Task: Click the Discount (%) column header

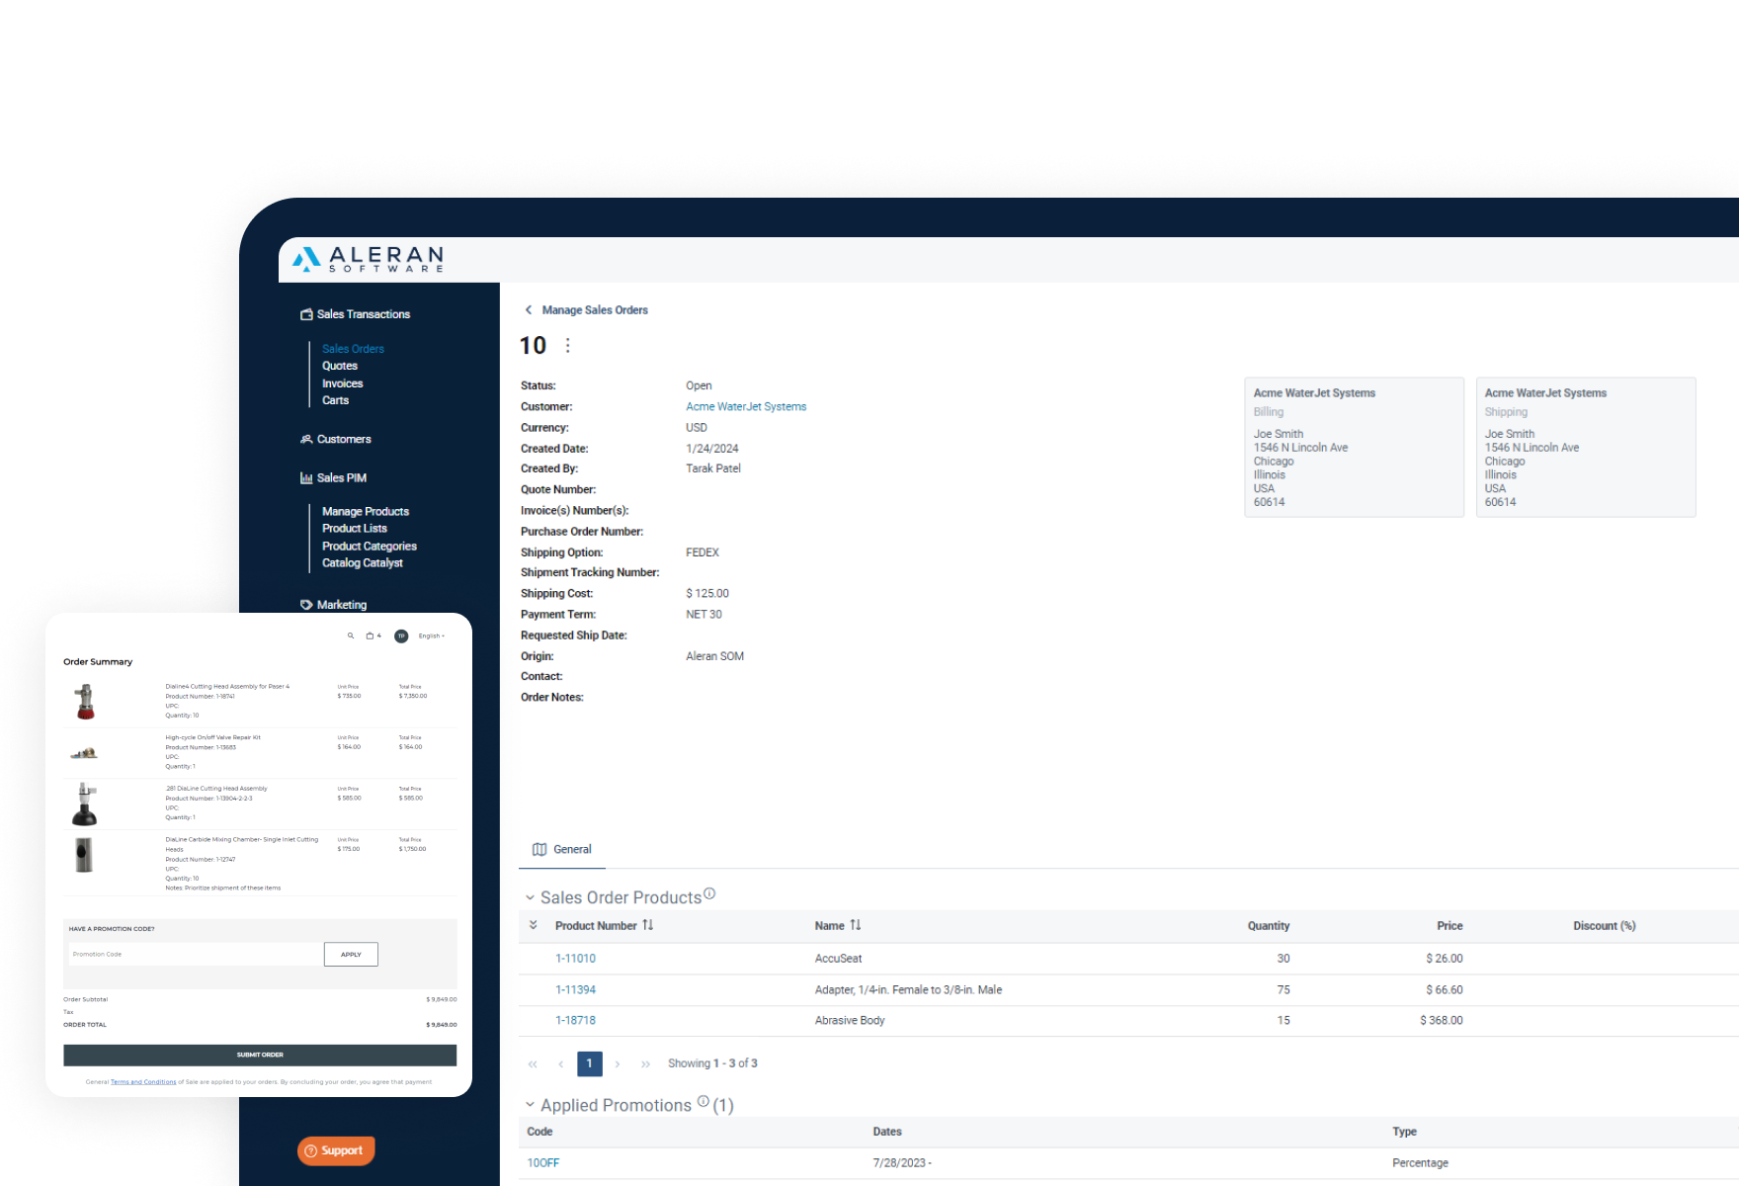Action: [1605, 926]
